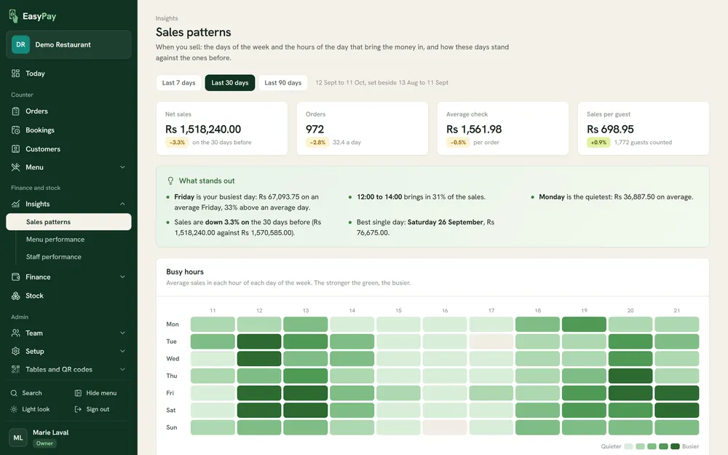The height and width of the screenshot is (455, 728).
Task: Expand the Finance section chevron
Action: pyautogui.click(x=122, y=277)
